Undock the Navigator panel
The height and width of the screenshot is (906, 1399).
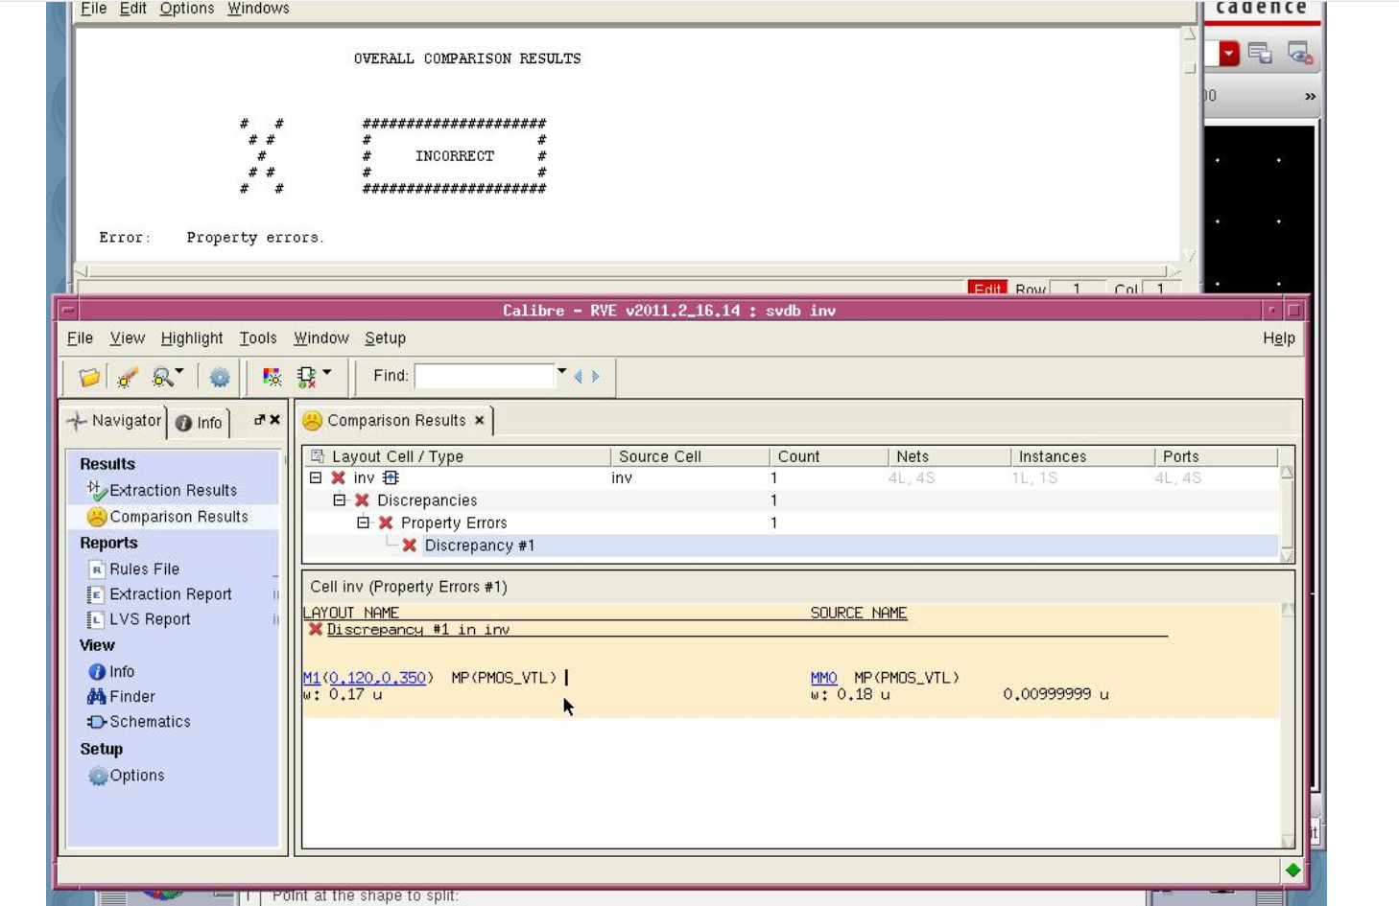259,420
